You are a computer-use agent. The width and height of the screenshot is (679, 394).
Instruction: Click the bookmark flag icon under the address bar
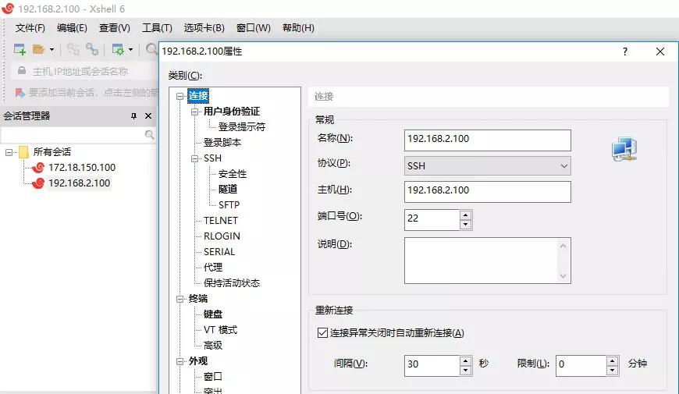20,93
